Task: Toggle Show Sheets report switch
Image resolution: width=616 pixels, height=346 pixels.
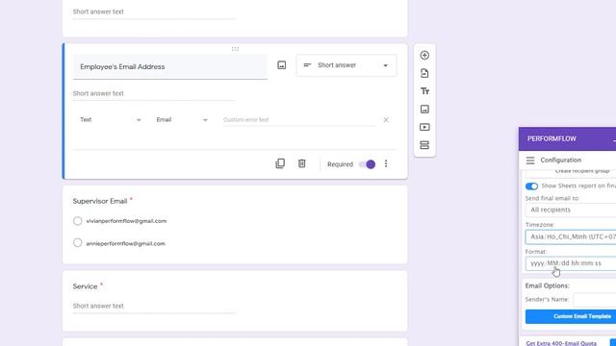Action: 531,185
